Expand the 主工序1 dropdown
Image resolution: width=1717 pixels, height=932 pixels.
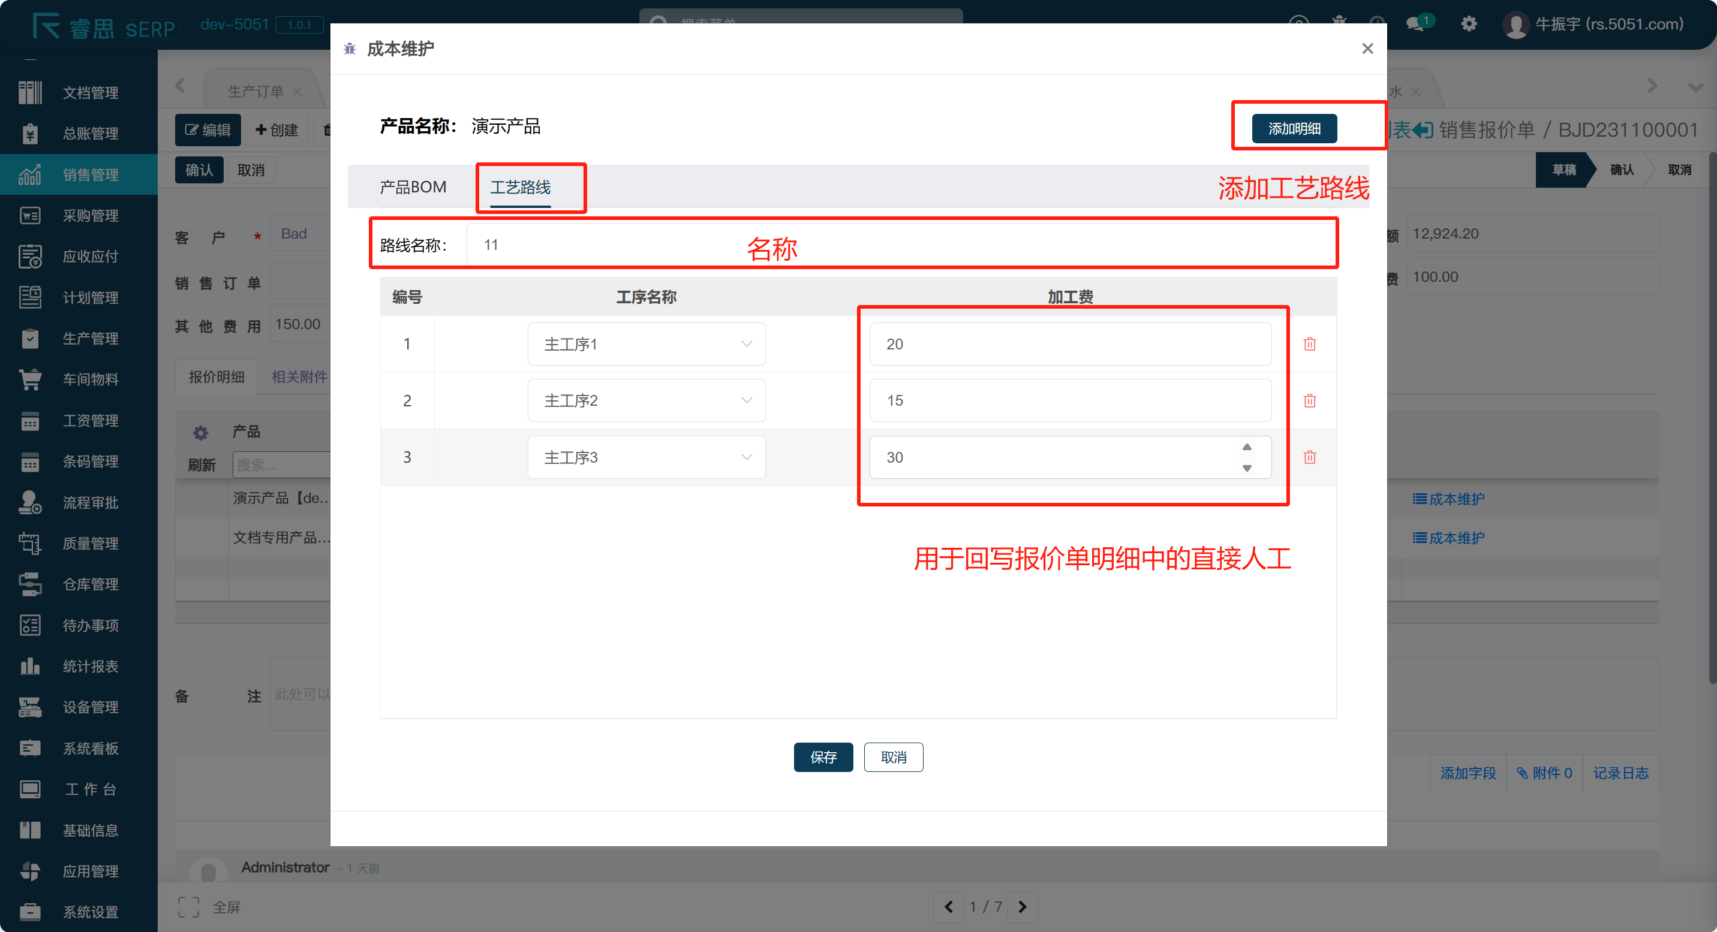coord(646,344)
